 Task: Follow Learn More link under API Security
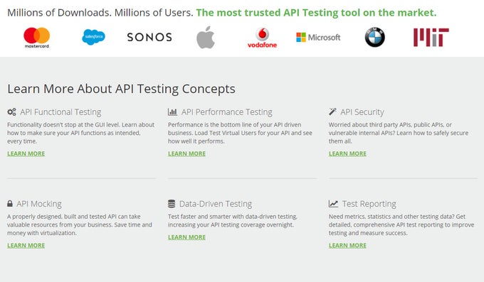tap(347, 153)
